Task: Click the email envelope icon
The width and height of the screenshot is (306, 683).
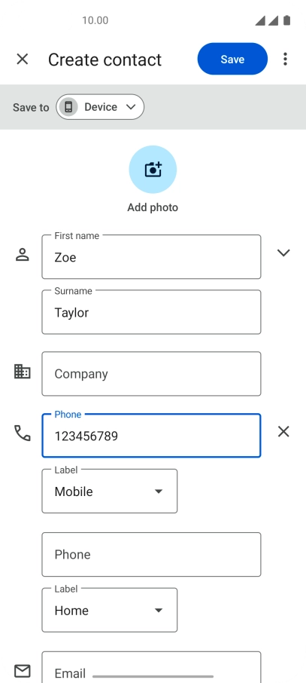Action: coord(22,671)
